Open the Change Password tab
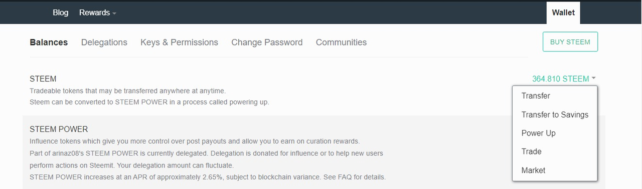The height and width of the screenshot is (189, 642). tap(267, 42)
